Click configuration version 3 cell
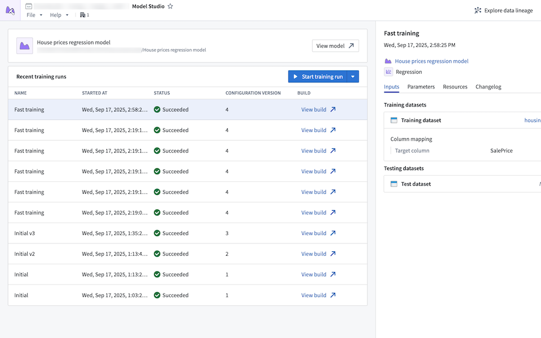Screen dimensions: 541x338 (227, 233)
